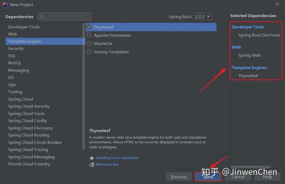Click the Previous button

pyautogui.click(x=179, y=177)
